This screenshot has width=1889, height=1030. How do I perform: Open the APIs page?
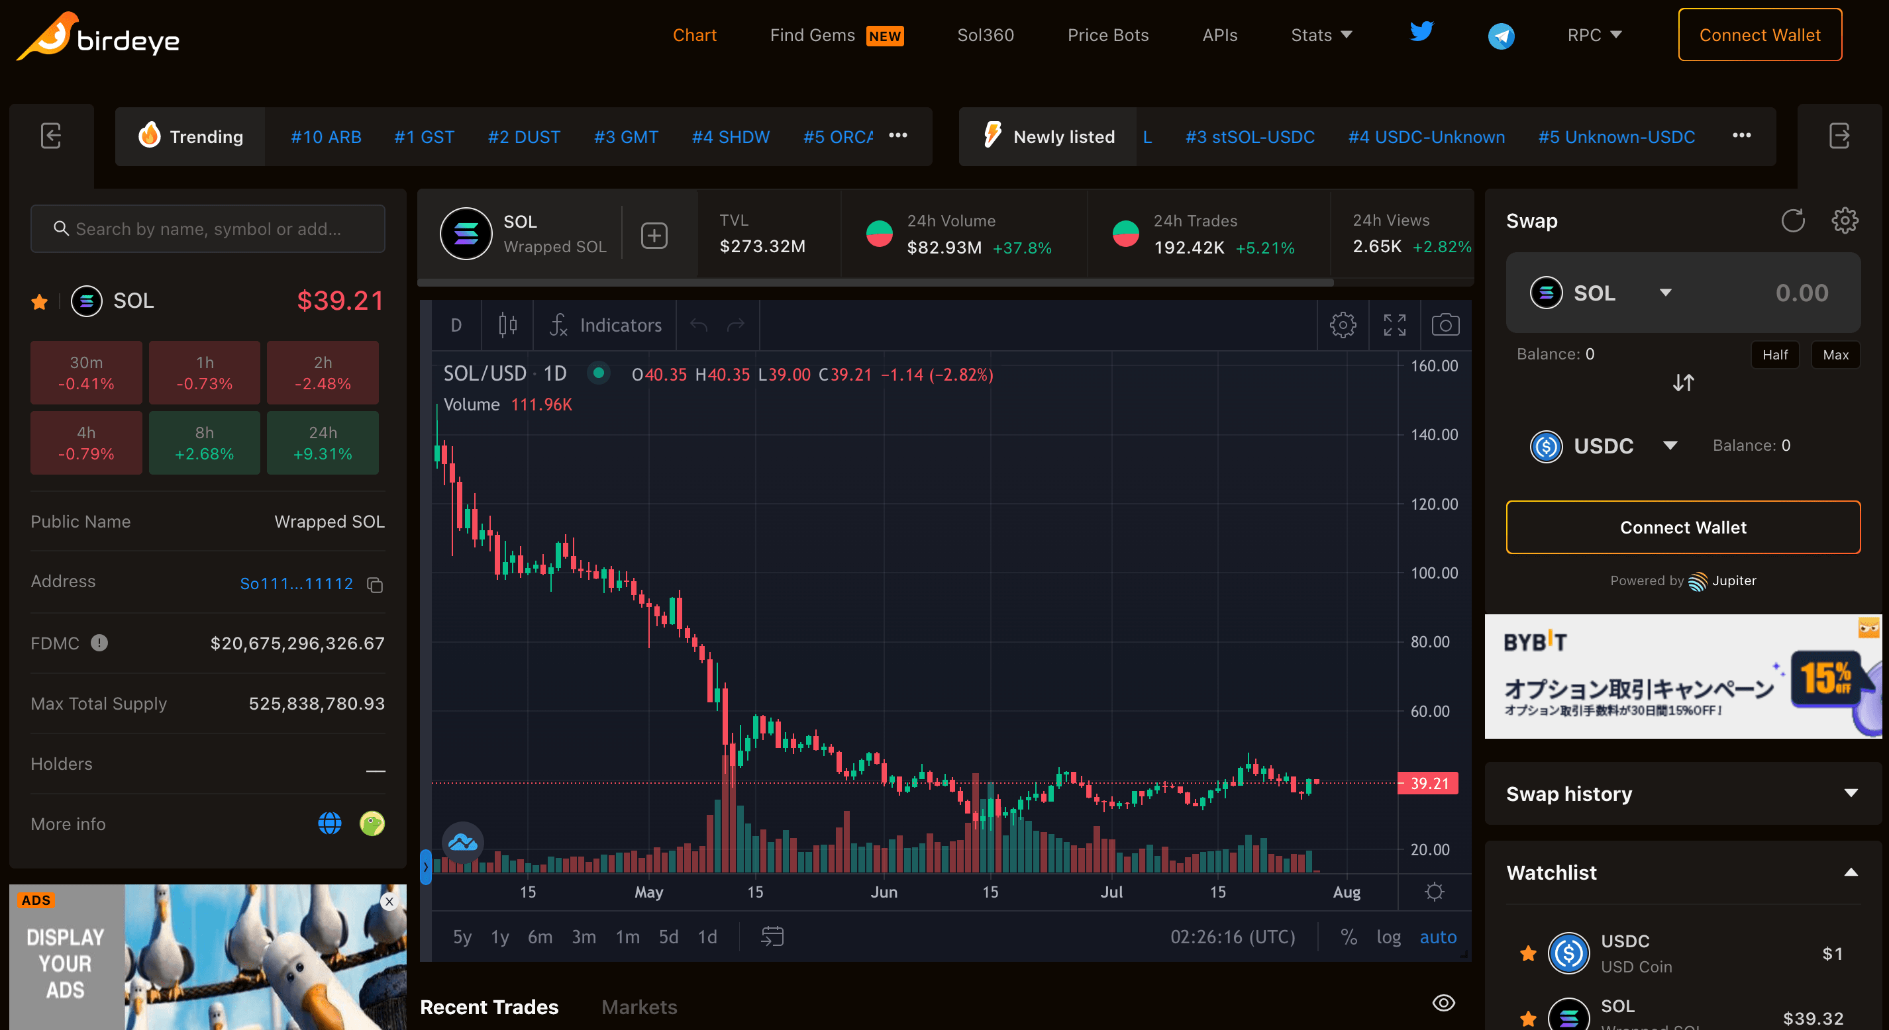pos(1219,35)
